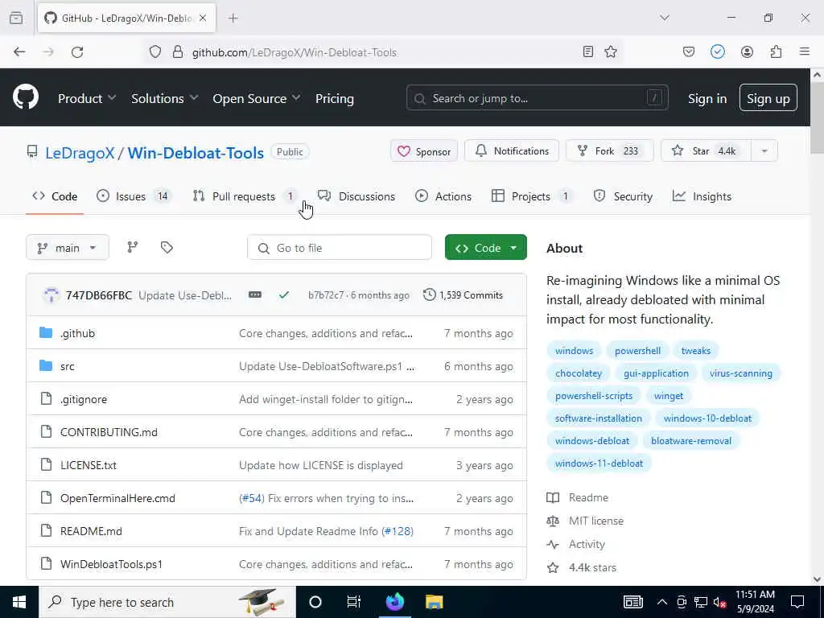
Task: Expand the green Code dropdown
Action: (485, 247)
